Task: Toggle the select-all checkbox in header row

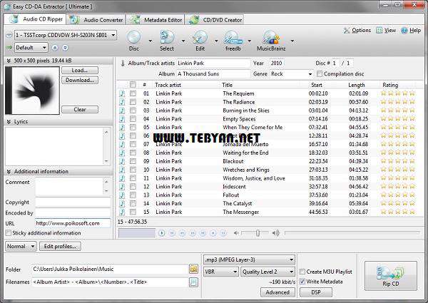Action: pyautogui.click(x=133, y=85)
